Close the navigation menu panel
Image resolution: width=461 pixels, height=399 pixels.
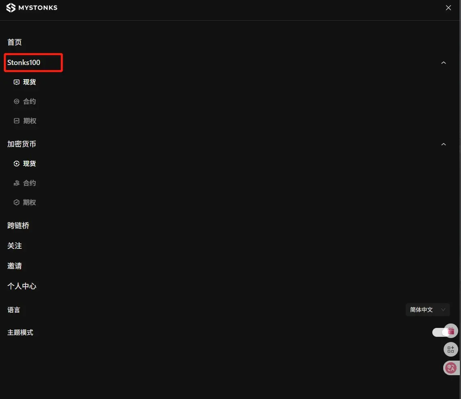click(448, 8)
